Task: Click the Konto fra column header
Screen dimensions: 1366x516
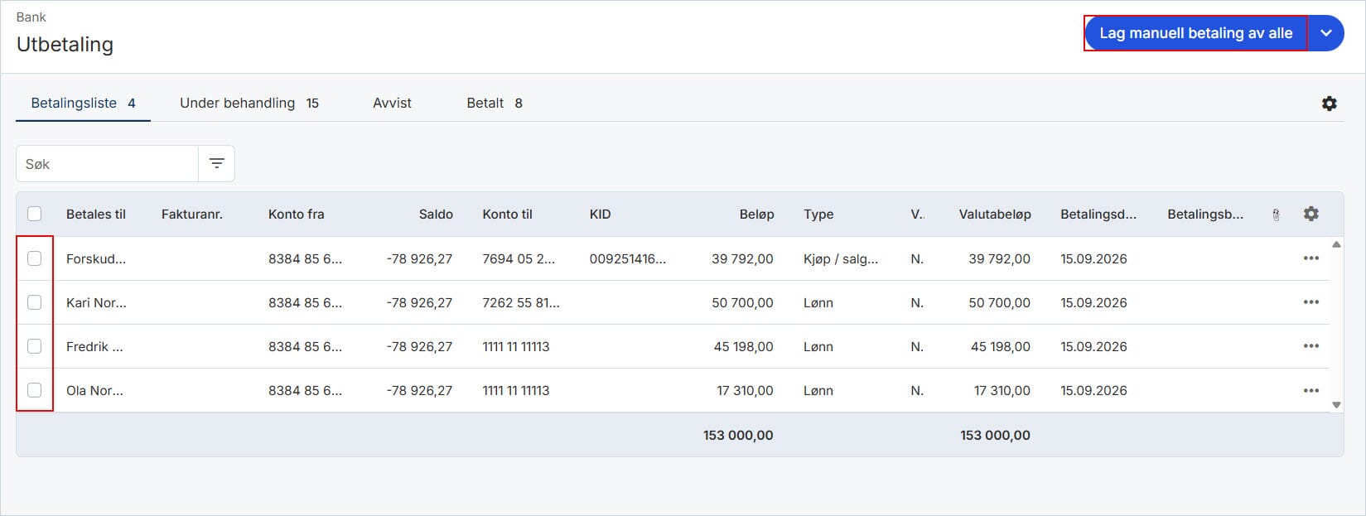Action: coord(296,215)
